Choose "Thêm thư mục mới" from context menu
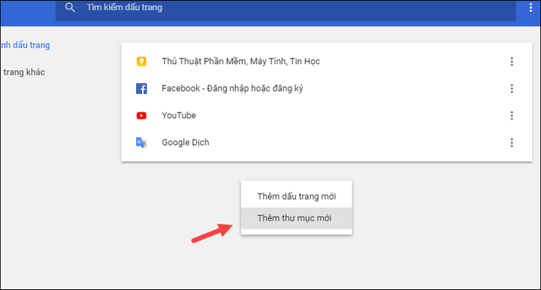The height and width of the screenshot is (290, 541). (296, 218)
